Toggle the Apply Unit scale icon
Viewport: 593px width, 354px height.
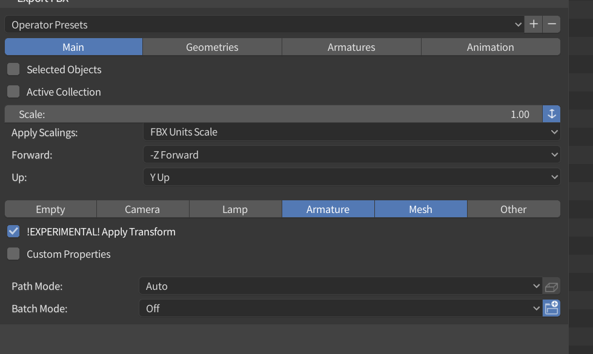552,114
